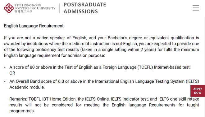Image resolution: width=205 pixels, height=117 pixels.
Task: Click the POSTGRADUATE title word
Action: tap(85, 5)
